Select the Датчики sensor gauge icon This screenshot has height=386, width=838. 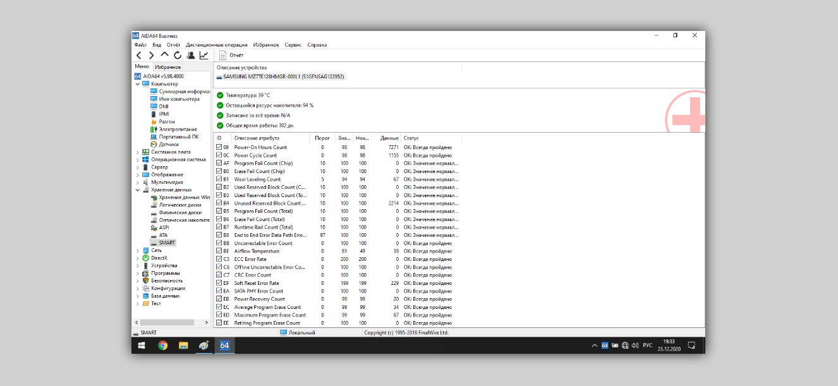pos(154,144)
